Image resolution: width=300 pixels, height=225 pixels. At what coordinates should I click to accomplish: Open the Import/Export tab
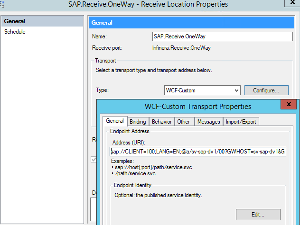pyautogui.click(x=241, y=122)
